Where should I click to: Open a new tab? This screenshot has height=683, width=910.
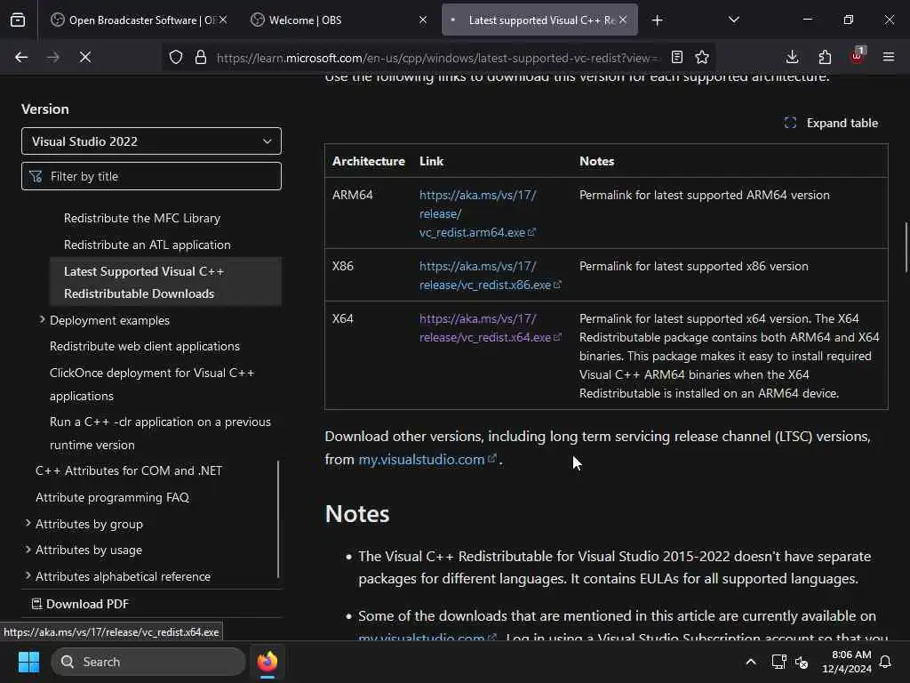[657, 20]
